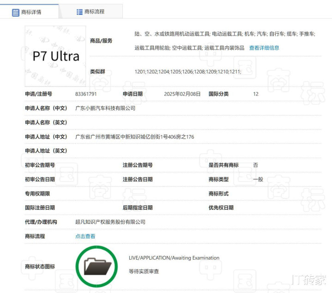Click applicant name 广东小鹏汽车科技有限公司
The height and width of the screenshot is (293, 332).
click(105, 108)
